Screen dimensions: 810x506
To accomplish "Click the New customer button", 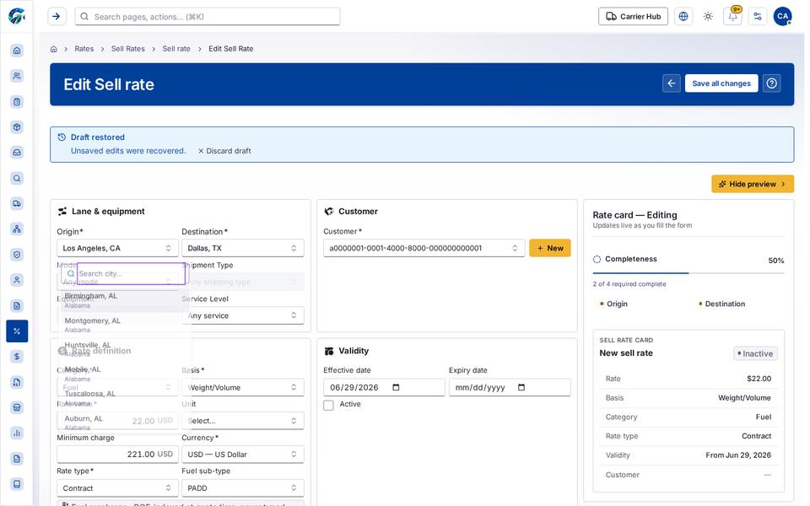I will [550, 248].
